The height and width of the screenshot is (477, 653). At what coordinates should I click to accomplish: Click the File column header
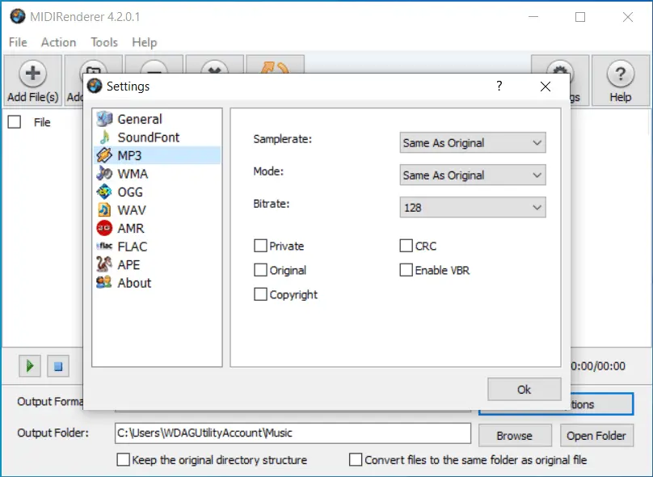42,122
